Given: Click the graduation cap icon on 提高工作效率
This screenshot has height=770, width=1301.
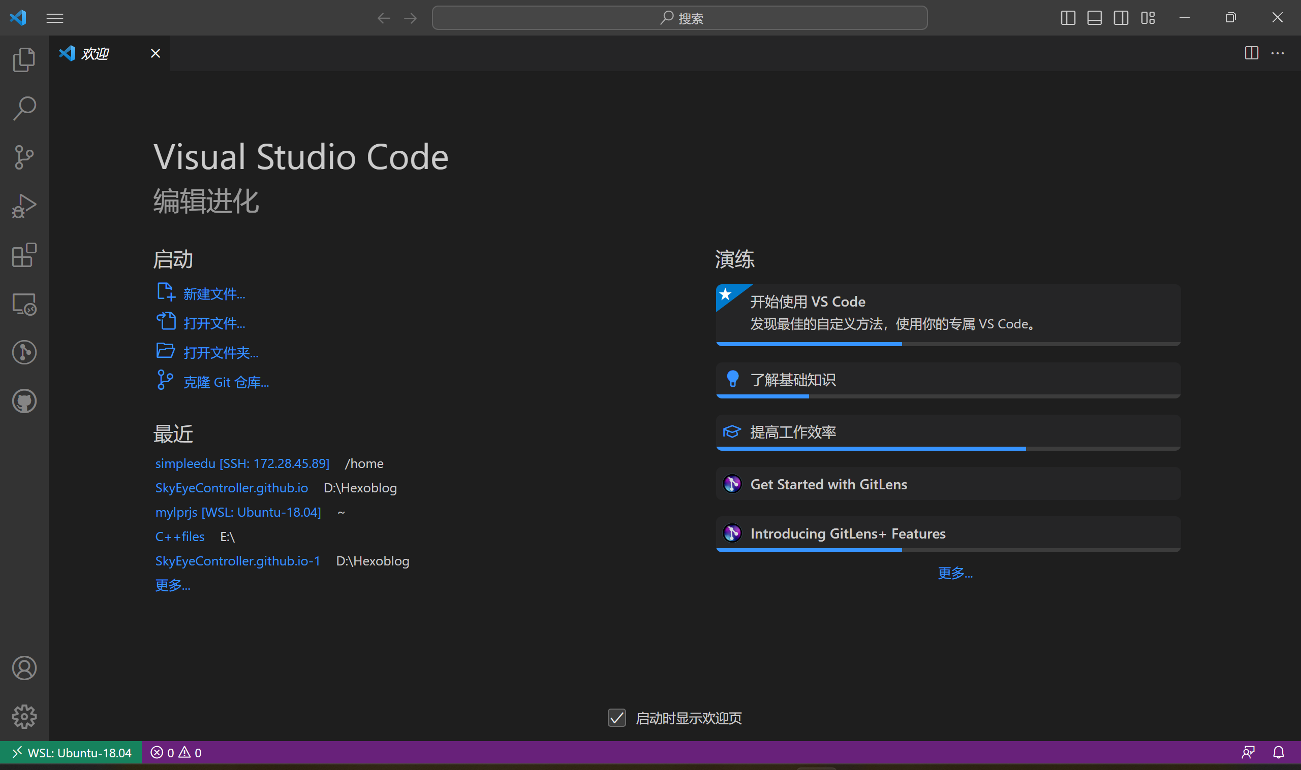Looking at the screenshot, I should pyautogui.click(x=732, y=432).
